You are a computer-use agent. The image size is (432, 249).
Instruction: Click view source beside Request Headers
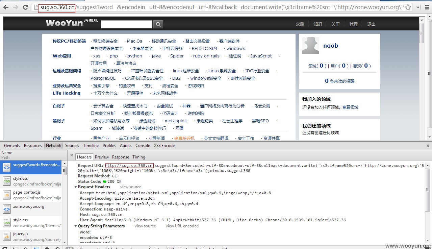(131, 187)
